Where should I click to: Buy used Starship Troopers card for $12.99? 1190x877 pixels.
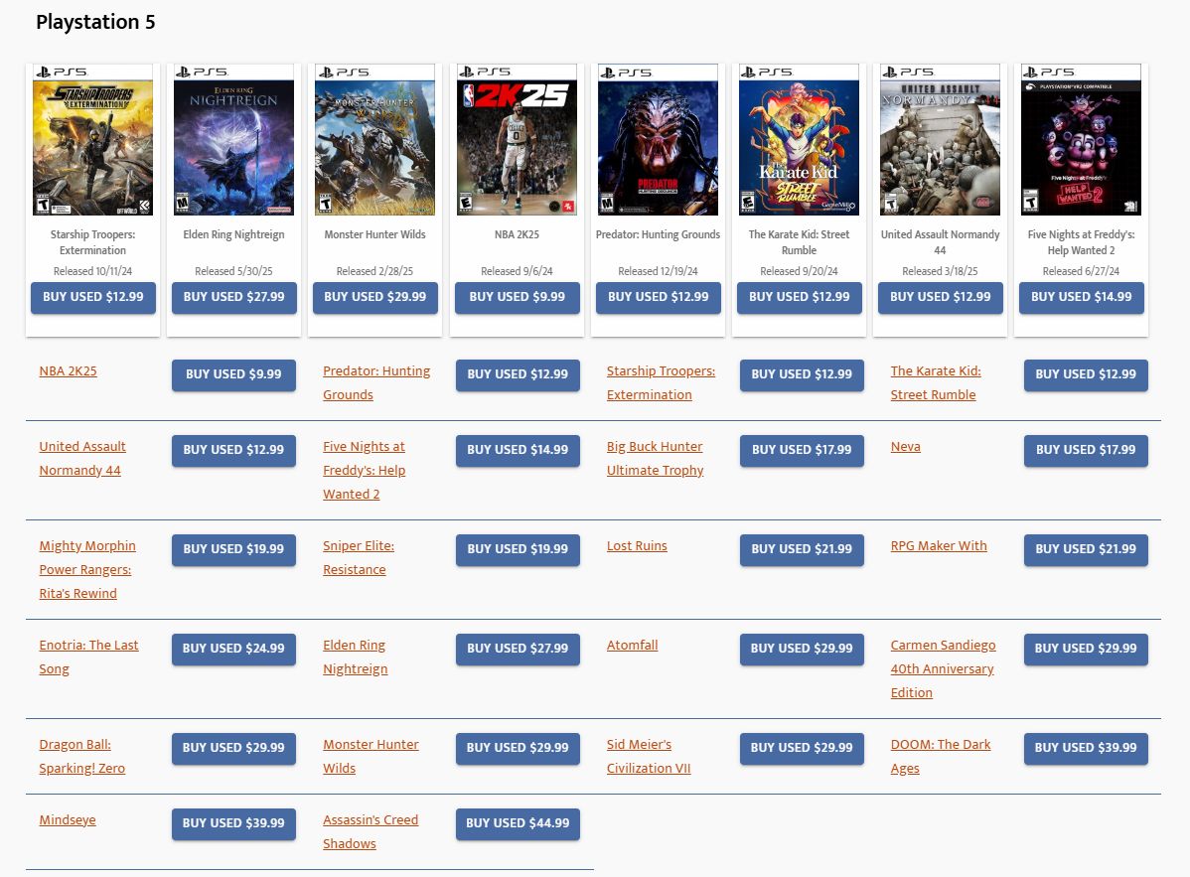point(92,297)
